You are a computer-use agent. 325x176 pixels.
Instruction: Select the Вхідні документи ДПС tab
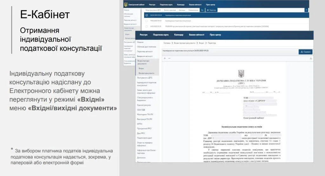[153, 10]
